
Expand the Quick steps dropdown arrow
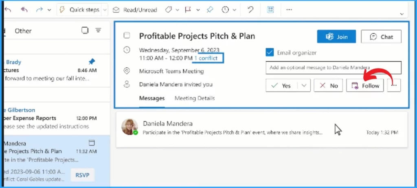105,10
